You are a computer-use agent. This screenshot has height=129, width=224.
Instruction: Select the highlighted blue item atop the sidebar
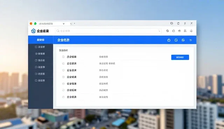[x=41, y=40]
